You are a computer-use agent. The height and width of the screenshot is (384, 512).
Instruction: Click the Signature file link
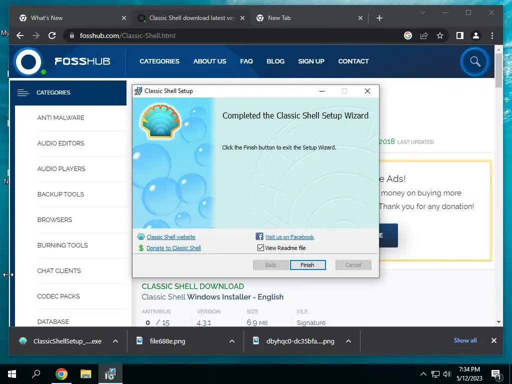point(311,322)
